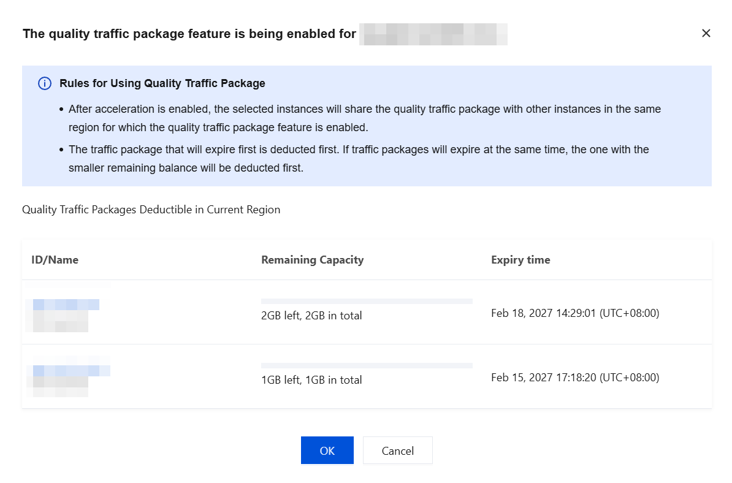Select the '1GB left, 1GB in total' text
Image resolution: width=732 pixels, height=483 pixels.
[311, 380]
